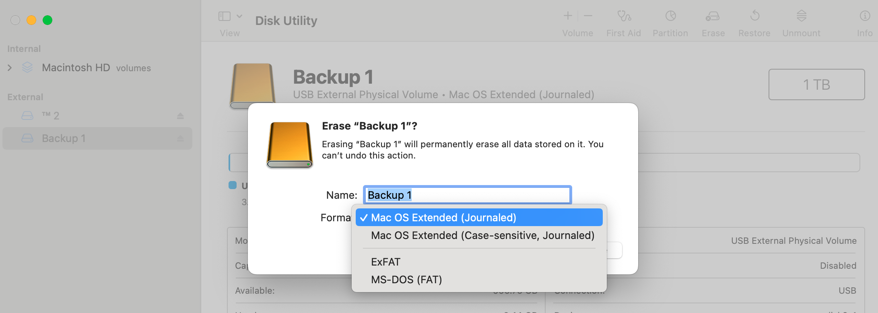The height and width of the screenshot is (313, 878).
Task: Click the add volume plus icon
Action: (x=568, y=16)
